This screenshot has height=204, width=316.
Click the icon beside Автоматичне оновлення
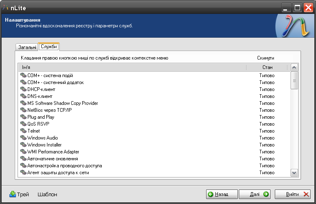click(23, 159)
